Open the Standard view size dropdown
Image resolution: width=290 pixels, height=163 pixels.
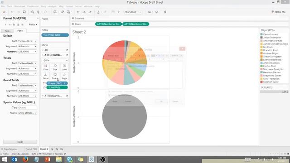point(133,12)
